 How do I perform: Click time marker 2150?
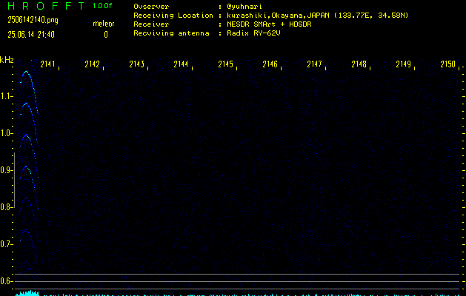[447, 64]
